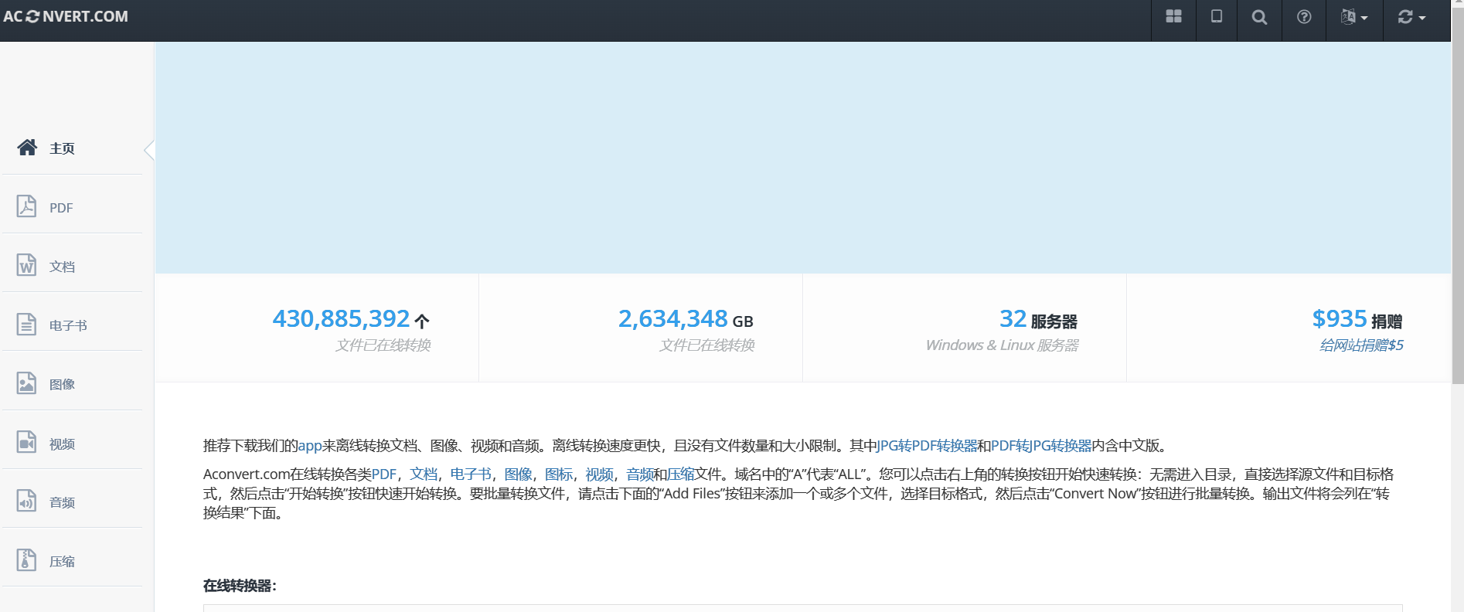The image size is (1464, 612).
Task: Collapse the sidebar using arrow notch
Action: click(x=149, y=150)
